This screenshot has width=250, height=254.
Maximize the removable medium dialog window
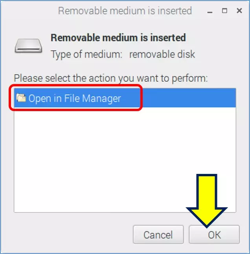coord(224,11)
